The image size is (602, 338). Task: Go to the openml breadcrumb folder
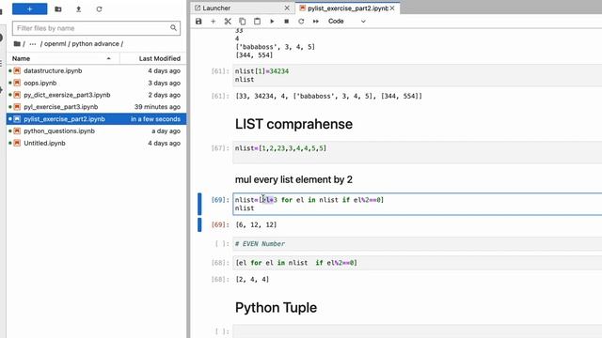[55, 44]
